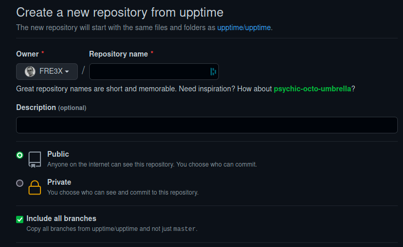Click the "Description (optional)" label
This screenshot has height=247, width=403.
point(51,107)
